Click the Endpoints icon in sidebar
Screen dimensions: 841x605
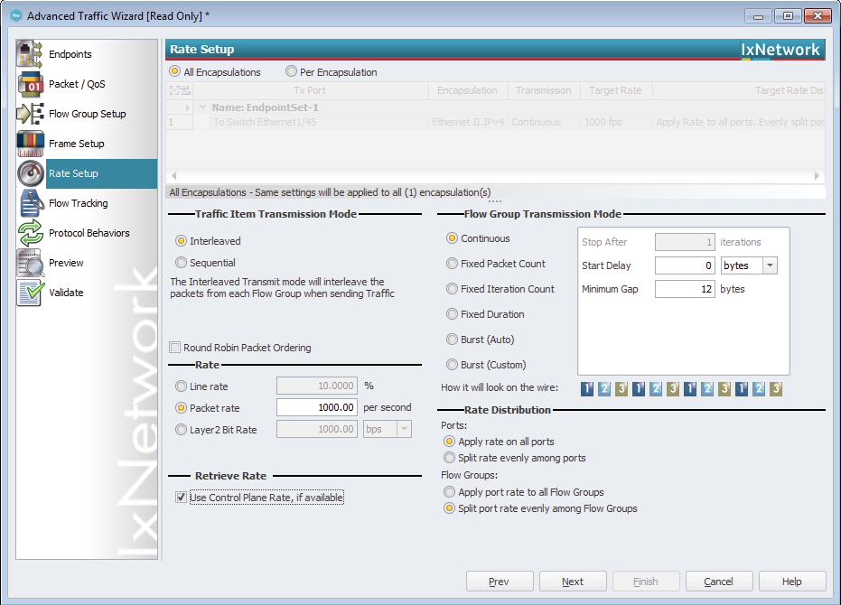[x=31, y=54]
